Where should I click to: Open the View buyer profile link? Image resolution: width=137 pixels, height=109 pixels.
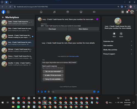[x=74, y=56]
